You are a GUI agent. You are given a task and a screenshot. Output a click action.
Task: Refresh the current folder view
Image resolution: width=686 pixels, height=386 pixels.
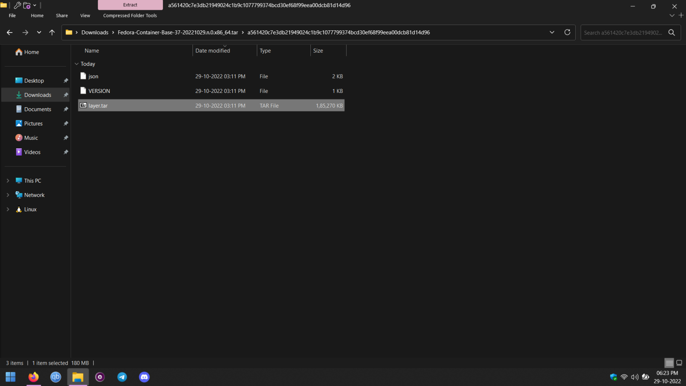click(567, 32)
